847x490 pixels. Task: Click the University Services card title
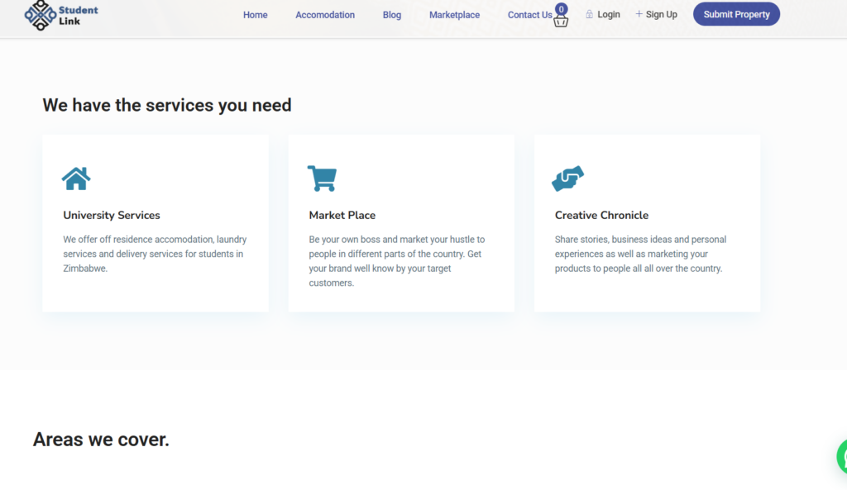112,215
